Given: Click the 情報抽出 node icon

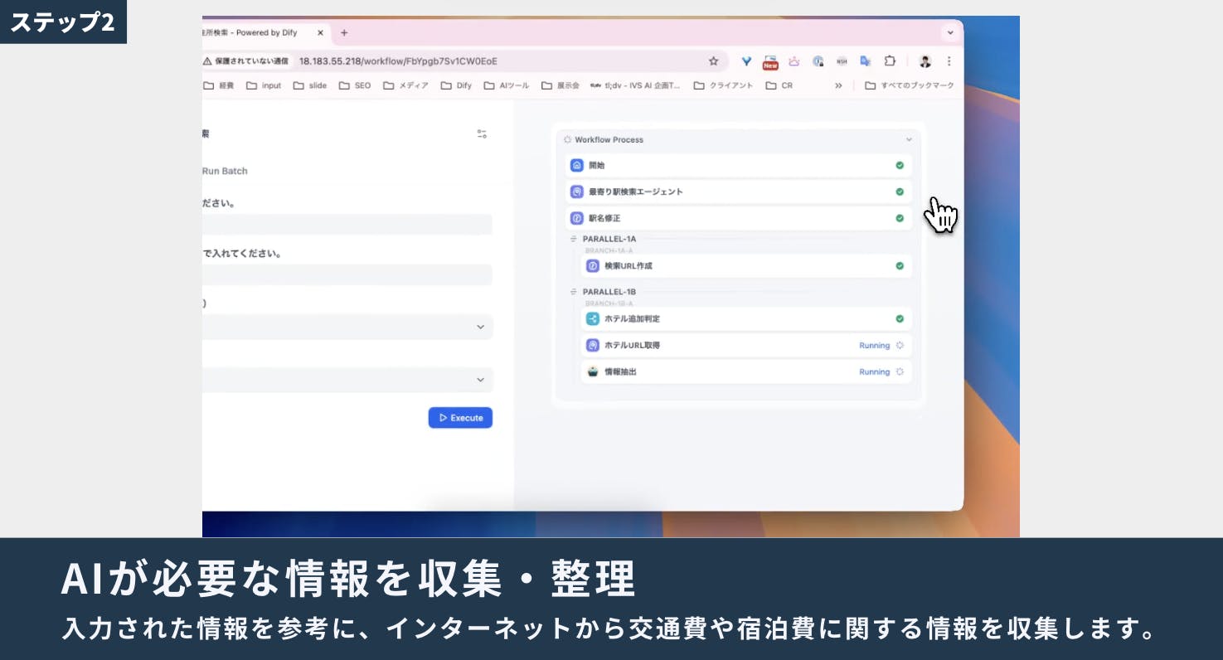Looking at the screenshot, I should [593, 372].
